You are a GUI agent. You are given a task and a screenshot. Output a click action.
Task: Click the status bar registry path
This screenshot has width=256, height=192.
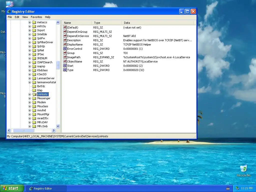click(57, 136)
